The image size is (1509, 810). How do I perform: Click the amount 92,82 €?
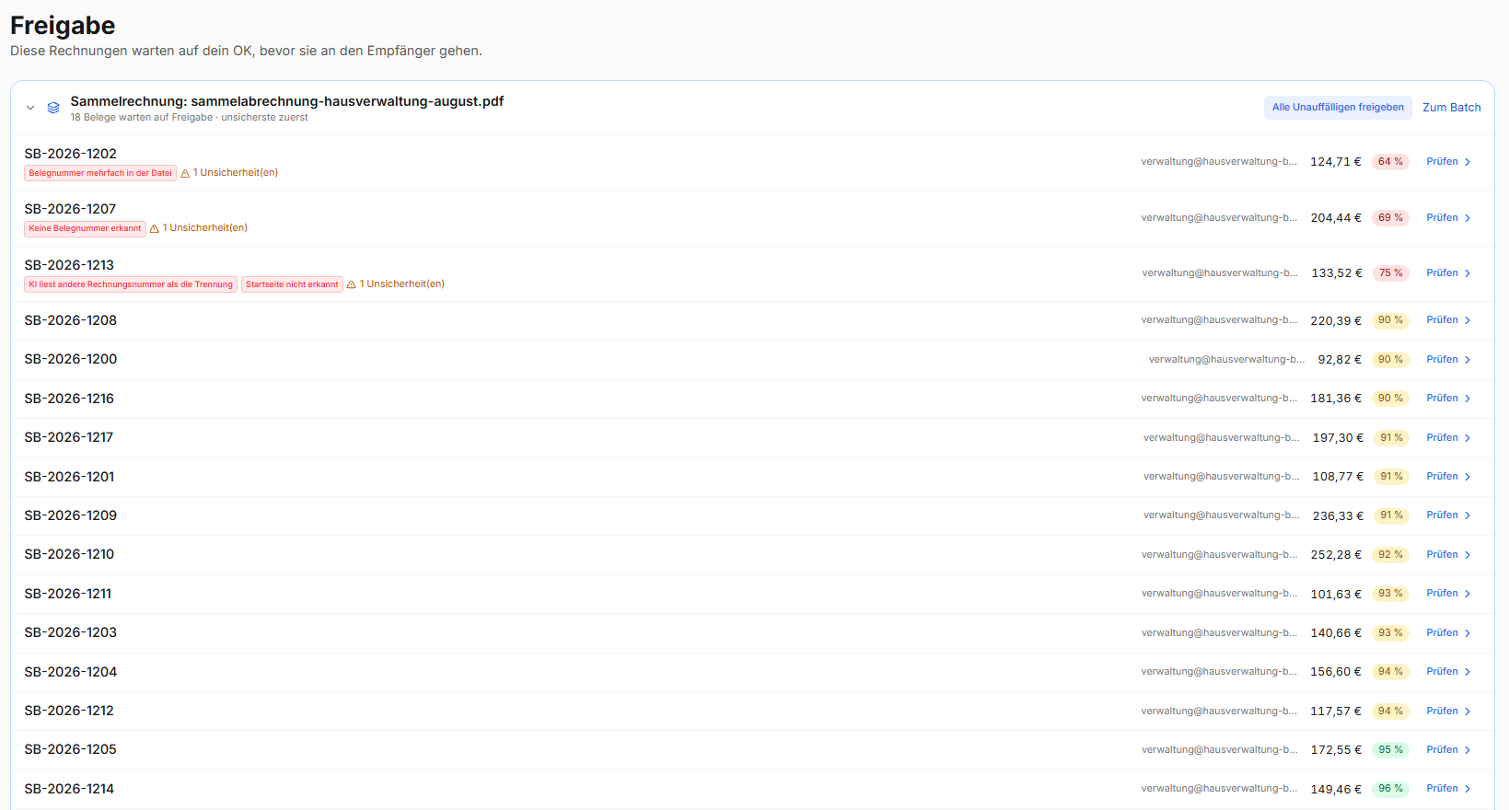pos(1340,360)
